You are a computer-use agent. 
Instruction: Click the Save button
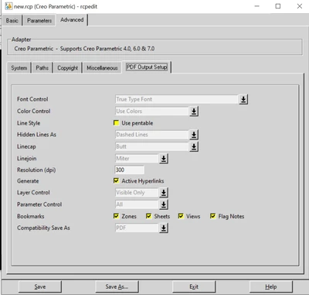click(x=40, y=286)
